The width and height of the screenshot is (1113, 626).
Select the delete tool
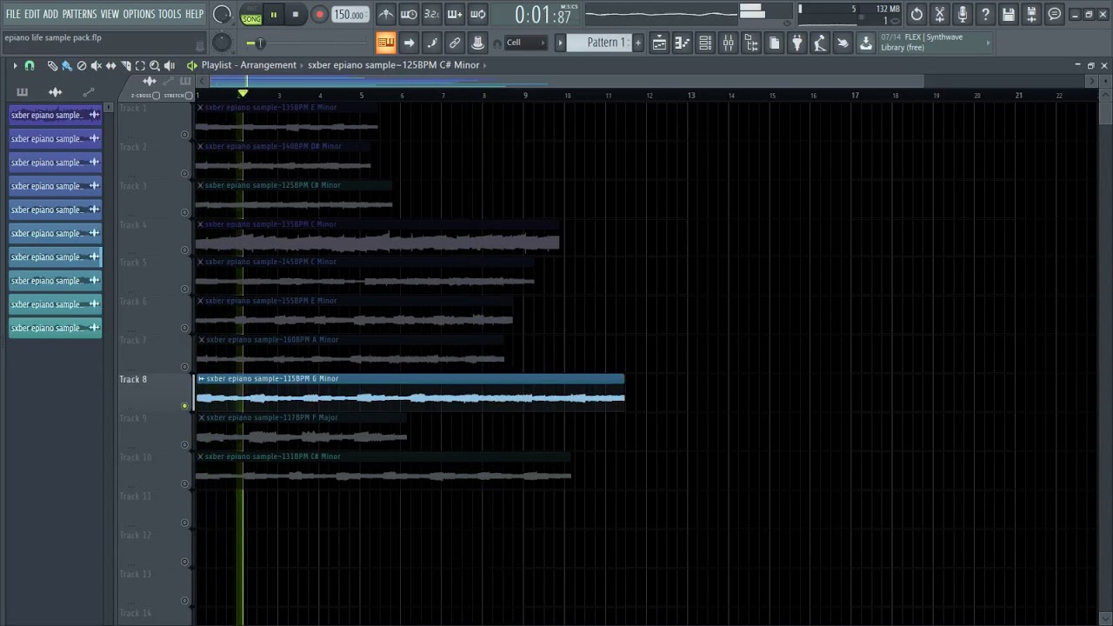82,66
